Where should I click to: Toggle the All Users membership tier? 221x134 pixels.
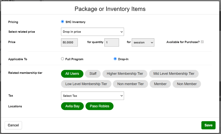tap(72, 74)
